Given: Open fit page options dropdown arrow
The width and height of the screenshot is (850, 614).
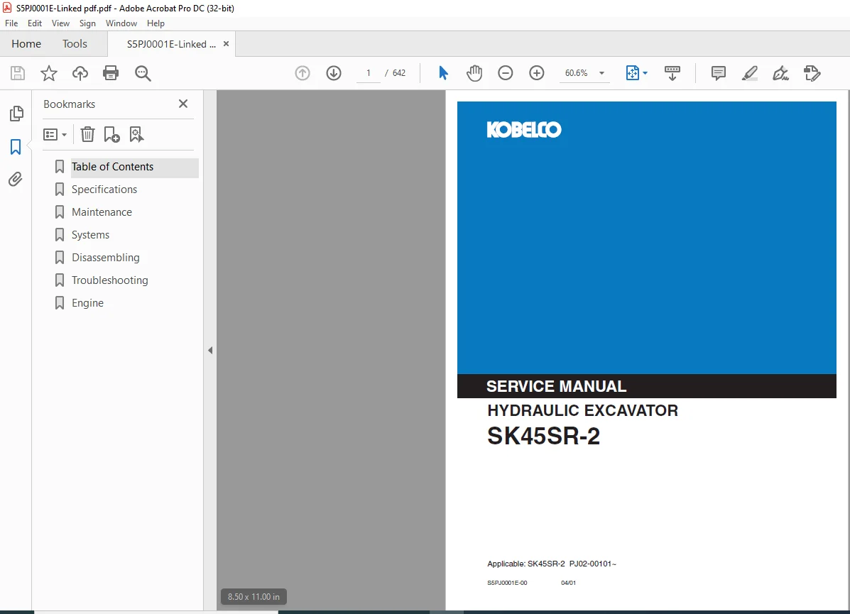Looking at the screenshot, I should click(645, 73).
